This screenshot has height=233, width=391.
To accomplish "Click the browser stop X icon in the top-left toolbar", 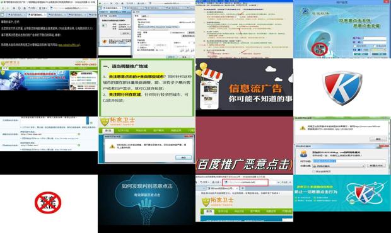I will coord(14,8).
